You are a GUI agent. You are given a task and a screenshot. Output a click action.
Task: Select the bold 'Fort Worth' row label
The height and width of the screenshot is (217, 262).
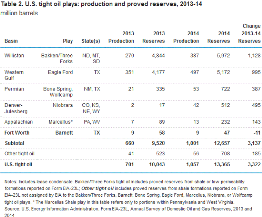tap(16, 132)
